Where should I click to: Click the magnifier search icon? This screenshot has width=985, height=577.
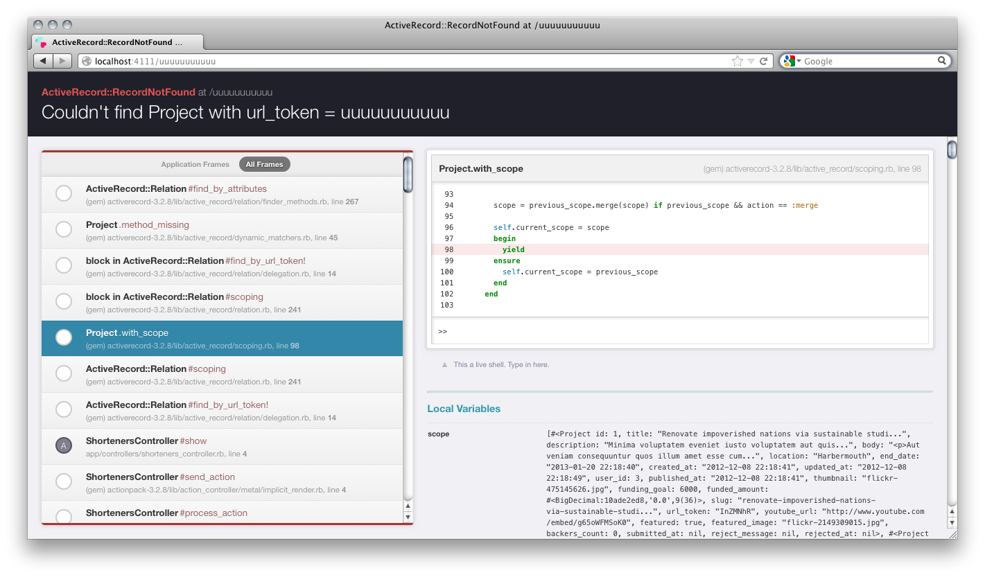pos(942,60)
